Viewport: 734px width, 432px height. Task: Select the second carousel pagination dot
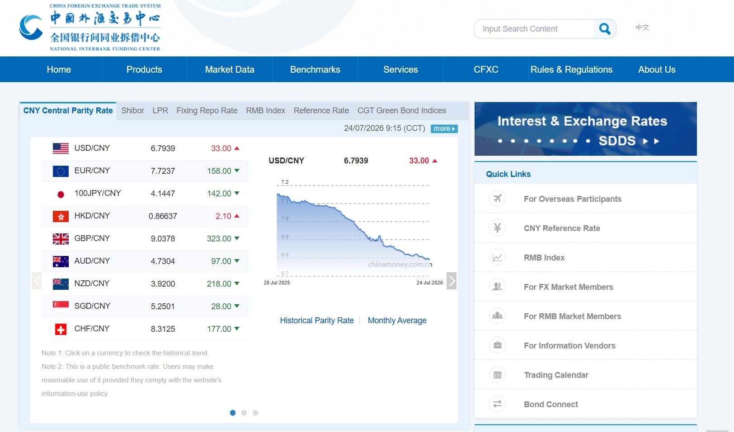(x=244, y=413)
